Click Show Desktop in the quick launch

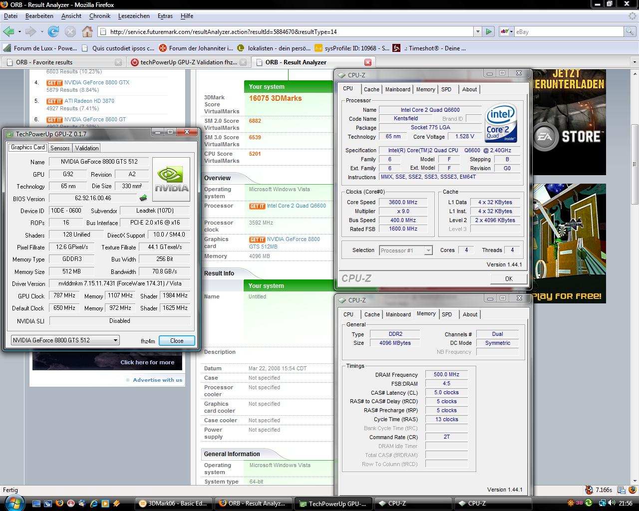pos(37,503)
